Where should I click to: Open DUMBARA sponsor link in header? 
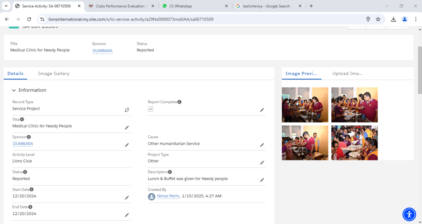pyautogui.click(x=103, y=51)
